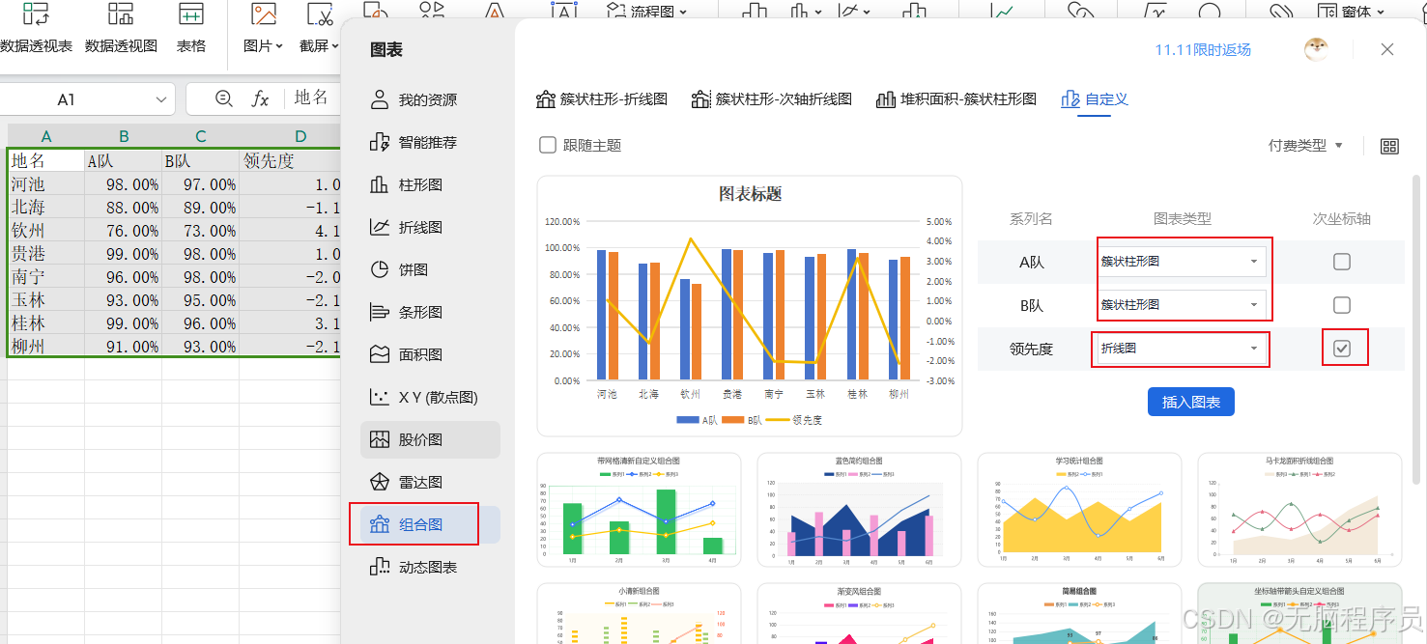Choose 股价图 stock chart category
This screenshot has width=1427, height=644.
point(430,439)
